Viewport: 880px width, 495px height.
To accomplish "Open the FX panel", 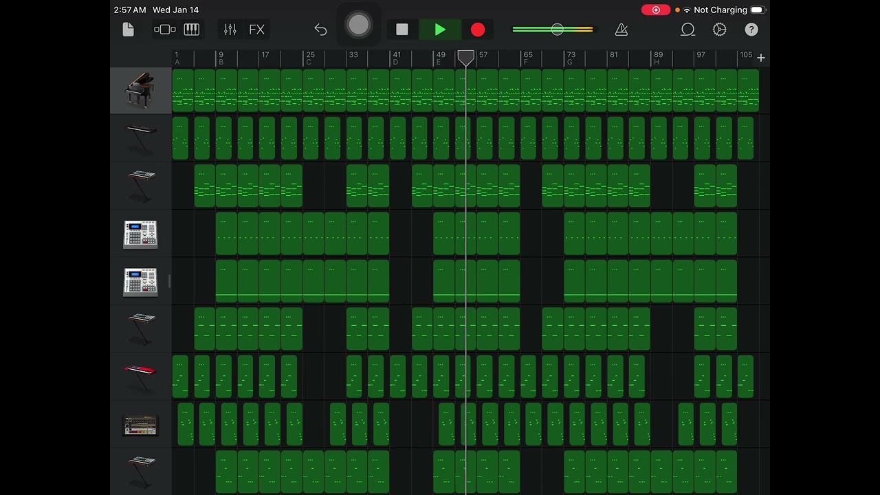I will click(256, 30).
